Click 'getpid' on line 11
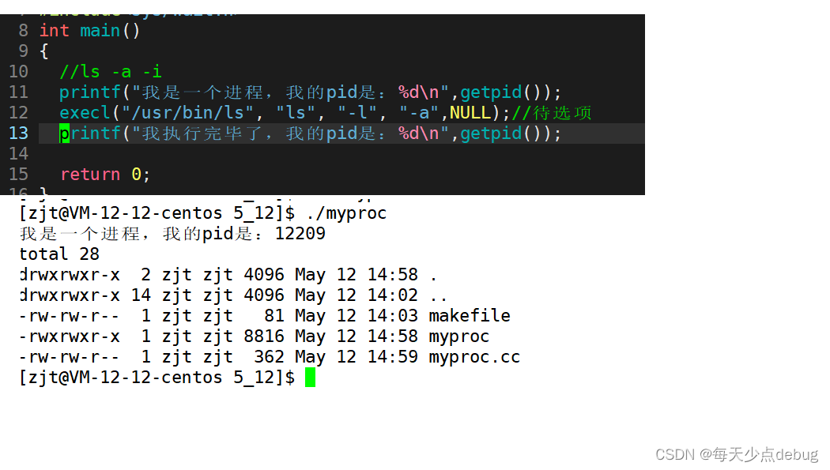This screenshot has height=470, width=830. tap(491, 92)
